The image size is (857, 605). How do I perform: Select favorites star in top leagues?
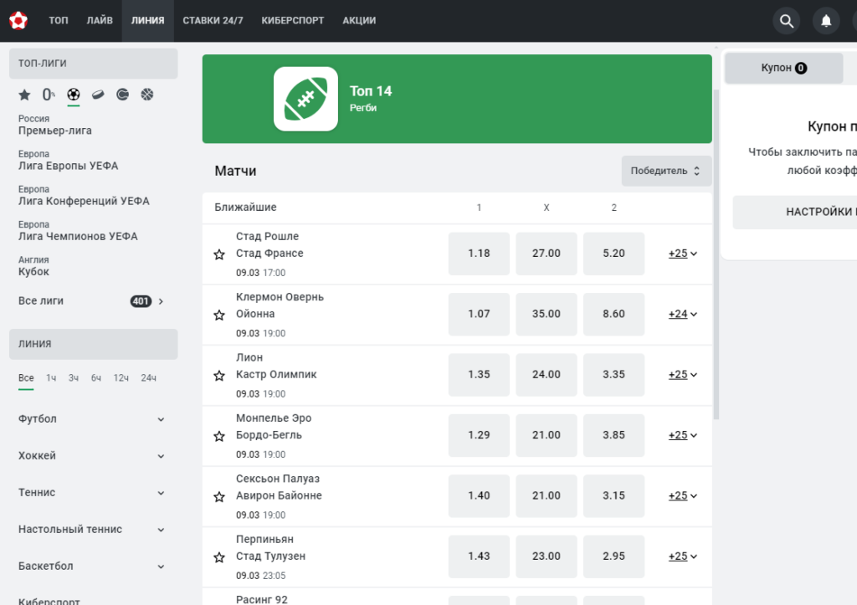point(24,95)
